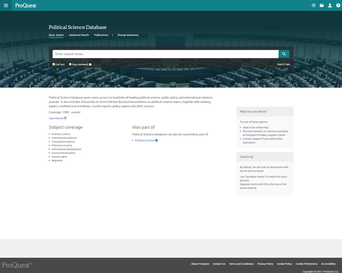Open the Publications tab
Image resolution: width=342 pixels, height=273 pixels.
[101, 35]
